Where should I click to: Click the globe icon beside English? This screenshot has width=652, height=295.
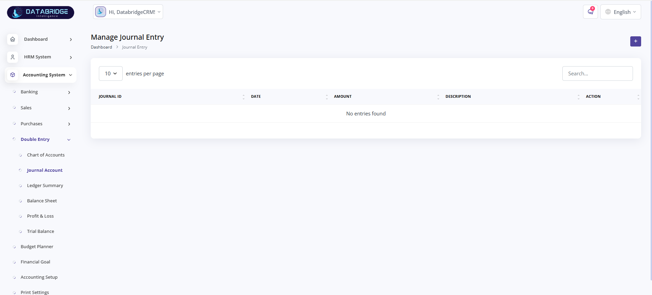(608, 12)
